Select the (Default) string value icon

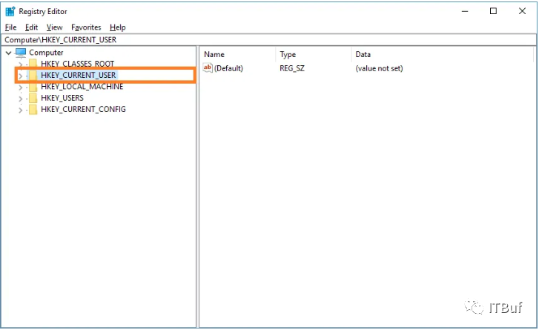pyautogui.click(x=208, y=67)
